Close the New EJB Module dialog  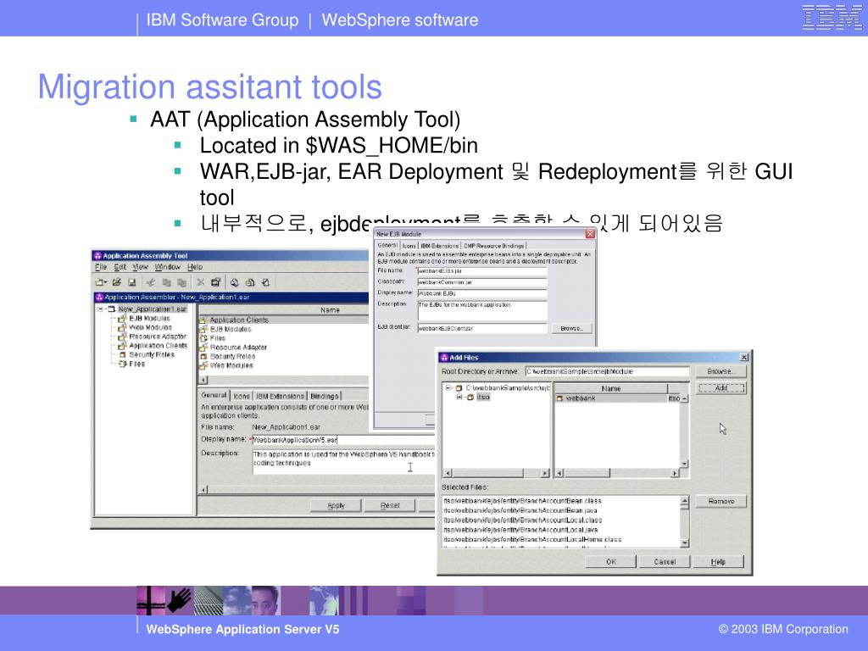click(x=590, y=234)
